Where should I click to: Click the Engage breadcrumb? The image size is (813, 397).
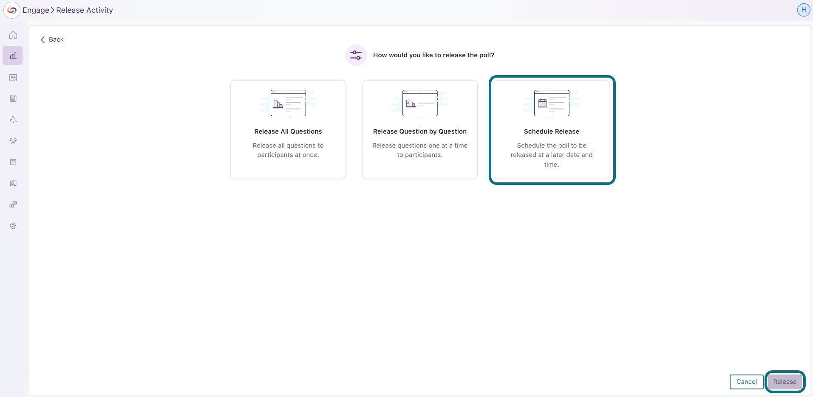pyautogui.click(x=36, y=10)
